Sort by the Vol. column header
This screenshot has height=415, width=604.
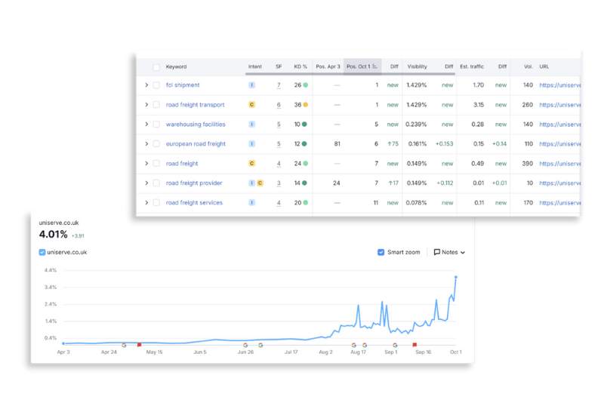(528, 67)
